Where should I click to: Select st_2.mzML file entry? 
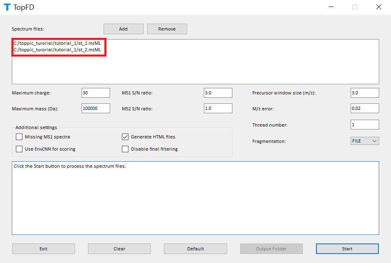pyautogui.click(x=57, y=50)
